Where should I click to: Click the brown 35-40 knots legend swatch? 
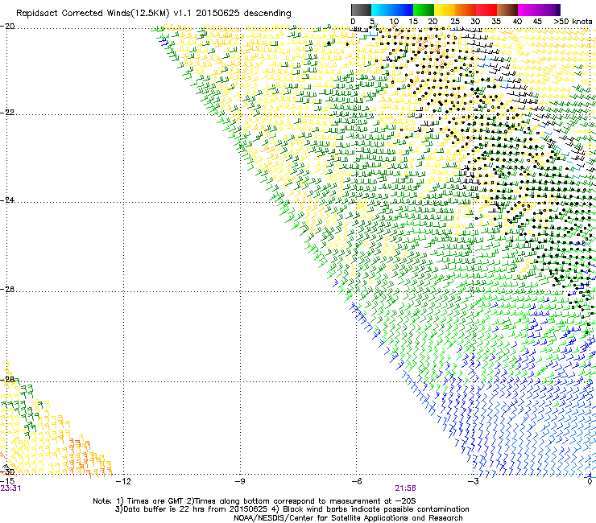(x=507, y=10)
